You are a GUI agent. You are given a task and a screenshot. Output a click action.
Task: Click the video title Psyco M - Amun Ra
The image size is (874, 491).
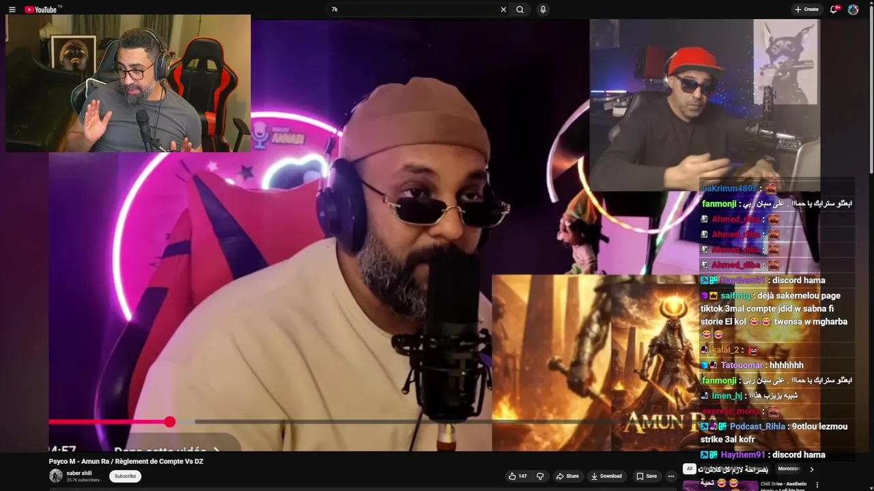coord(126,461)
